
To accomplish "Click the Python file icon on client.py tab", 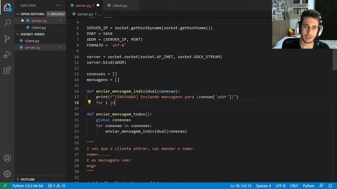I will (x=109, y=5).
